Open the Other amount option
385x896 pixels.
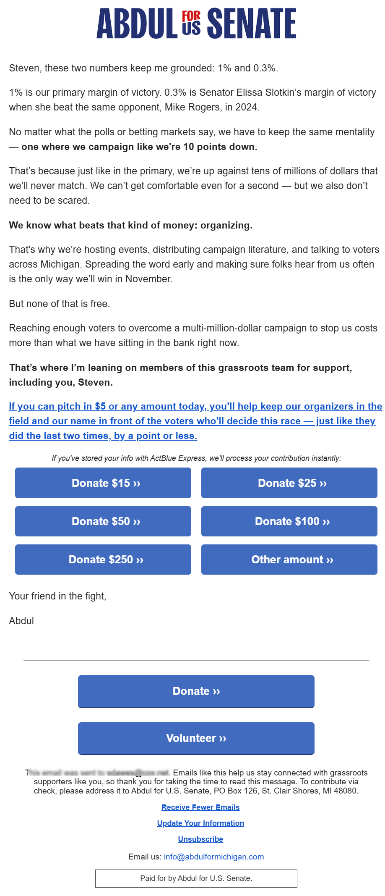pos(289,560)
